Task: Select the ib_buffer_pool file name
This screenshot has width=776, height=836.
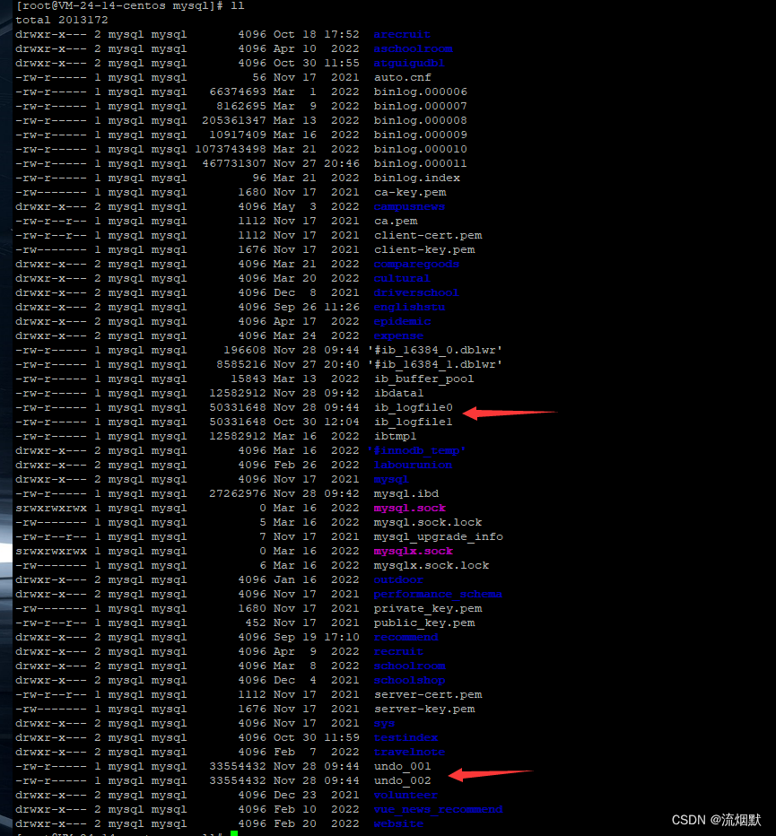Action: click(x=423, y=379)
